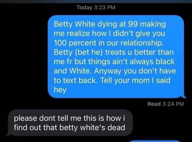Viewport: 192px width, 142px height.
Task: Tap the blue sent message bubble
Action: 116,56
